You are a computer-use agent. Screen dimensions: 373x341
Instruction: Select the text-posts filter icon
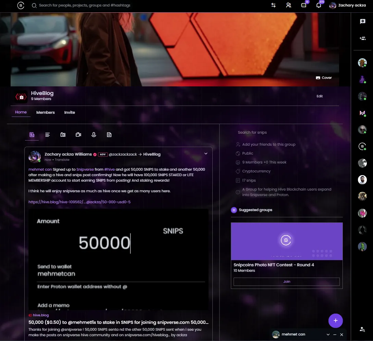47,135
